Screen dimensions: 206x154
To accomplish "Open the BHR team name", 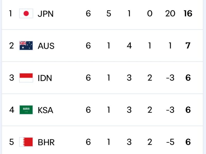I will pyautogui.click(x=46, y=142).
